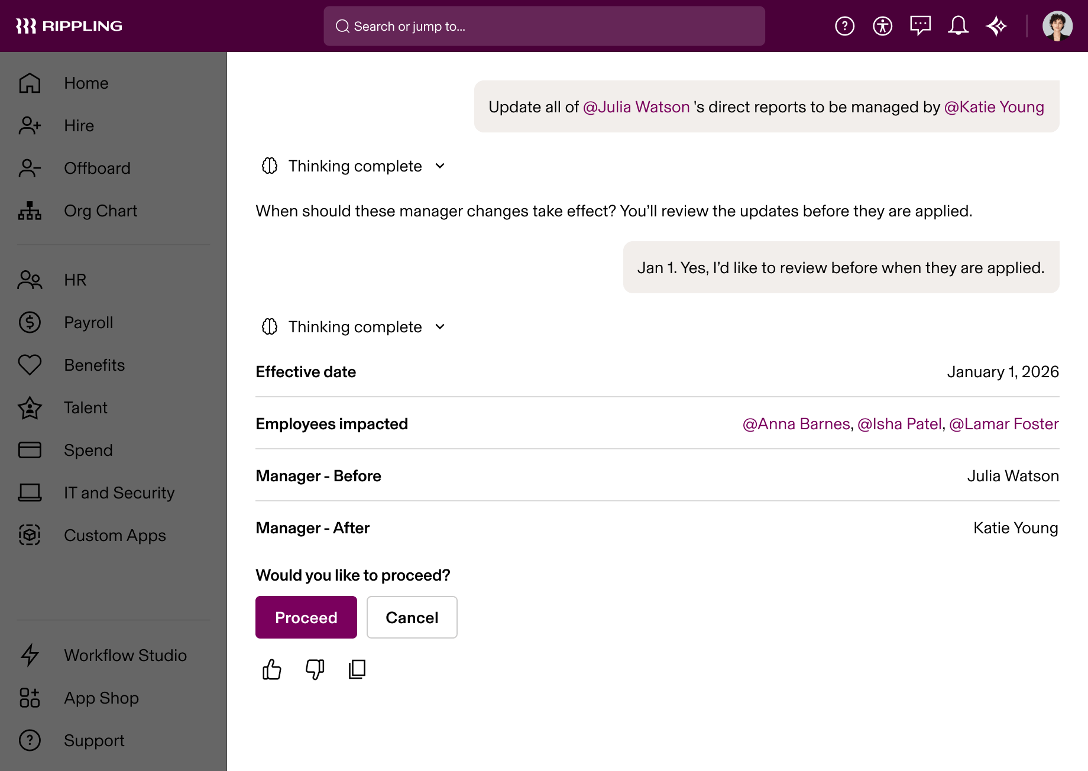Click the App Shop grid icon
The height and width of the screenshot is (771, 1088).
[30, 698]
